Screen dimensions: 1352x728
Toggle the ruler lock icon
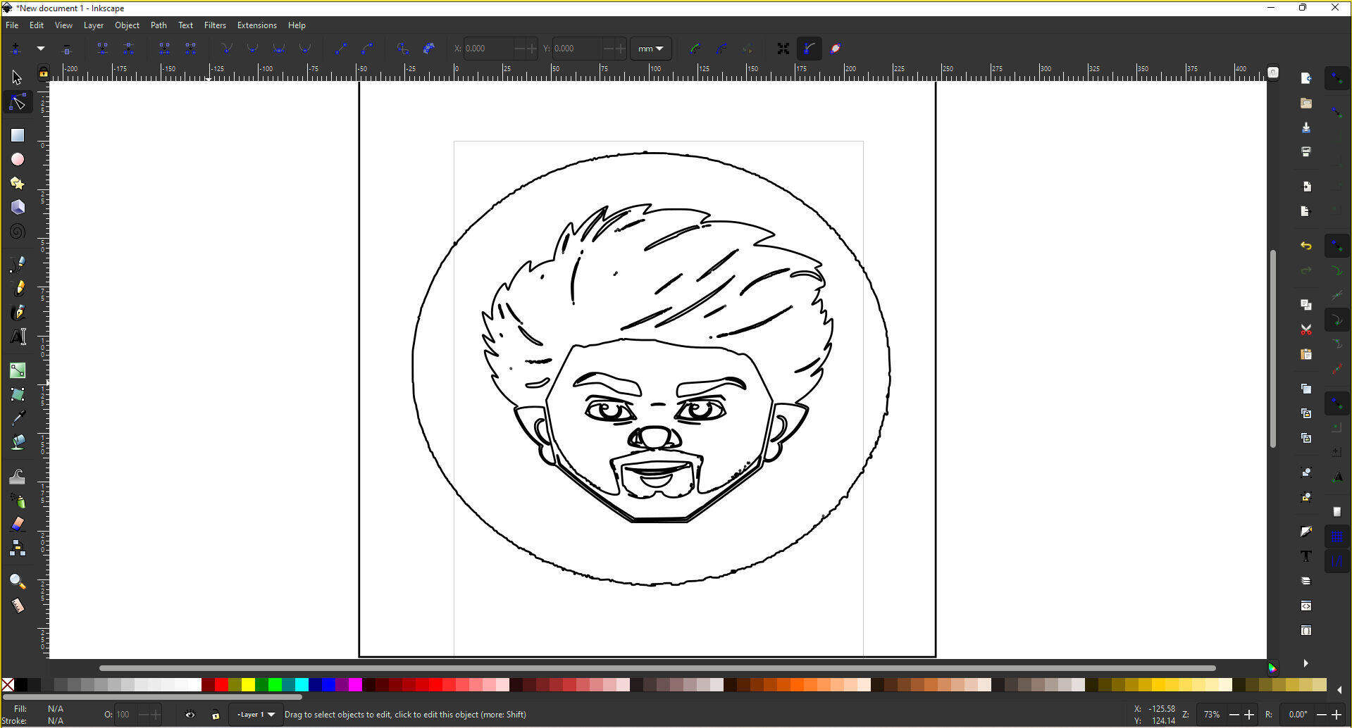pyautogui.click(x=43, y=73)
